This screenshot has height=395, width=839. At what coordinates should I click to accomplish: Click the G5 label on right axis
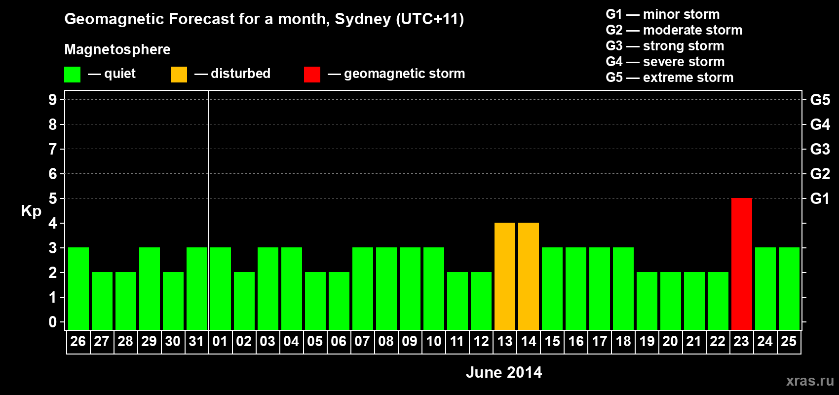coord(820,100)
